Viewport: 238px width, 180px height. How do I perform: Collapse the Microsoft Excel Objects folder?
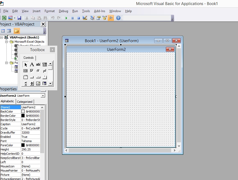pyautogui.click(x=7, y=42)
